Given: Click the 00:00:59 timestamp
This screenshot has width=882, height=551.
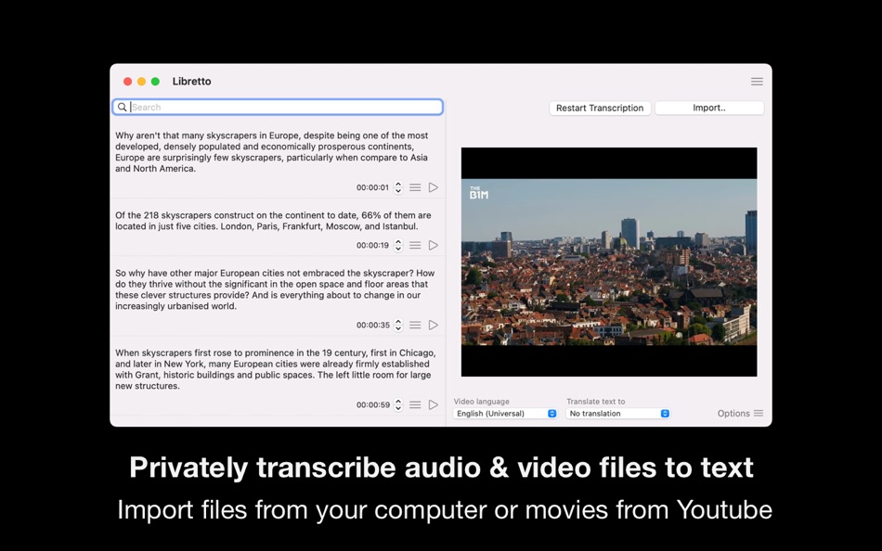Looking at the screenshot, I should pyautogui.click(x=372, y=405).
